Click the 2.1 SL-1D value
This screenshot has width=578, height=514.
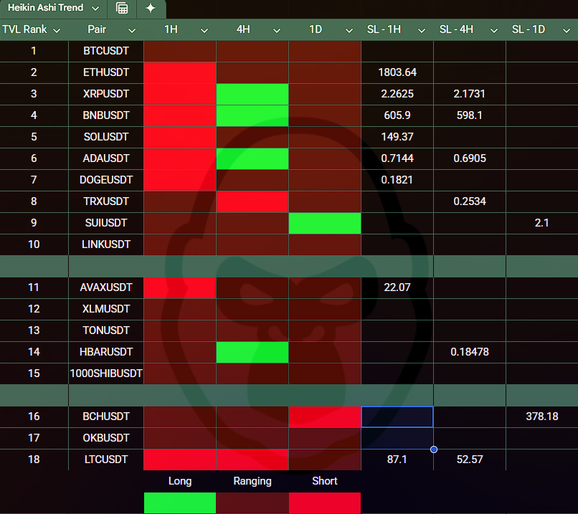(x=542, y=223)
